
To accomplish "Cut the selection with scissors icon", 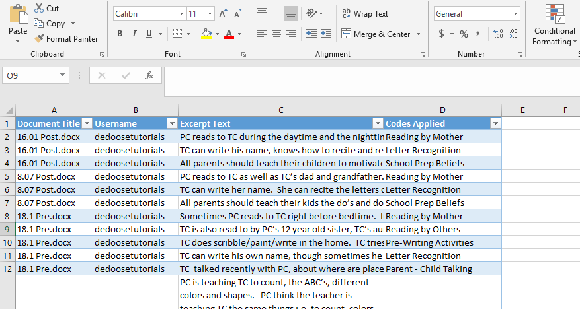I will [x=46, y=8].
